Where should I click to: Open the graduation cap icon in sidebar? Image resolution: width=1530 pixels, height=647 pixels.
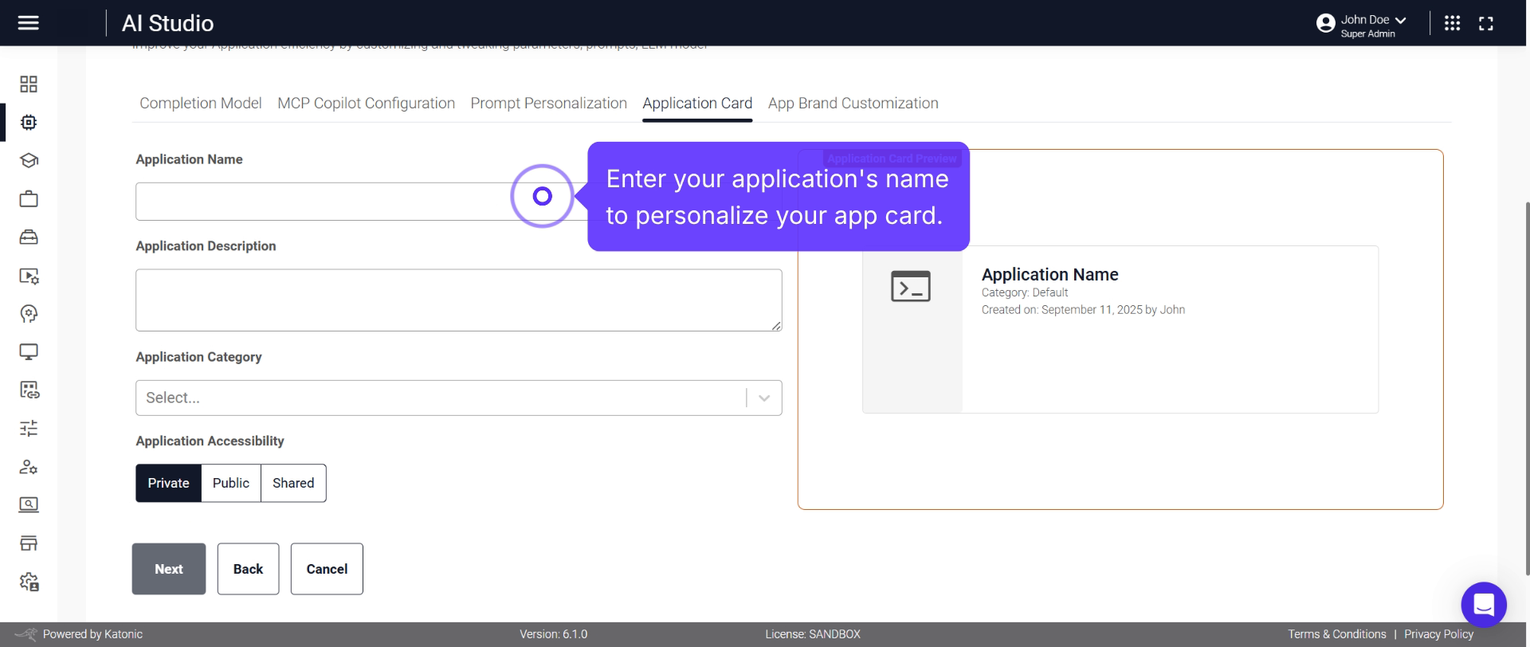tap(29, 160)
